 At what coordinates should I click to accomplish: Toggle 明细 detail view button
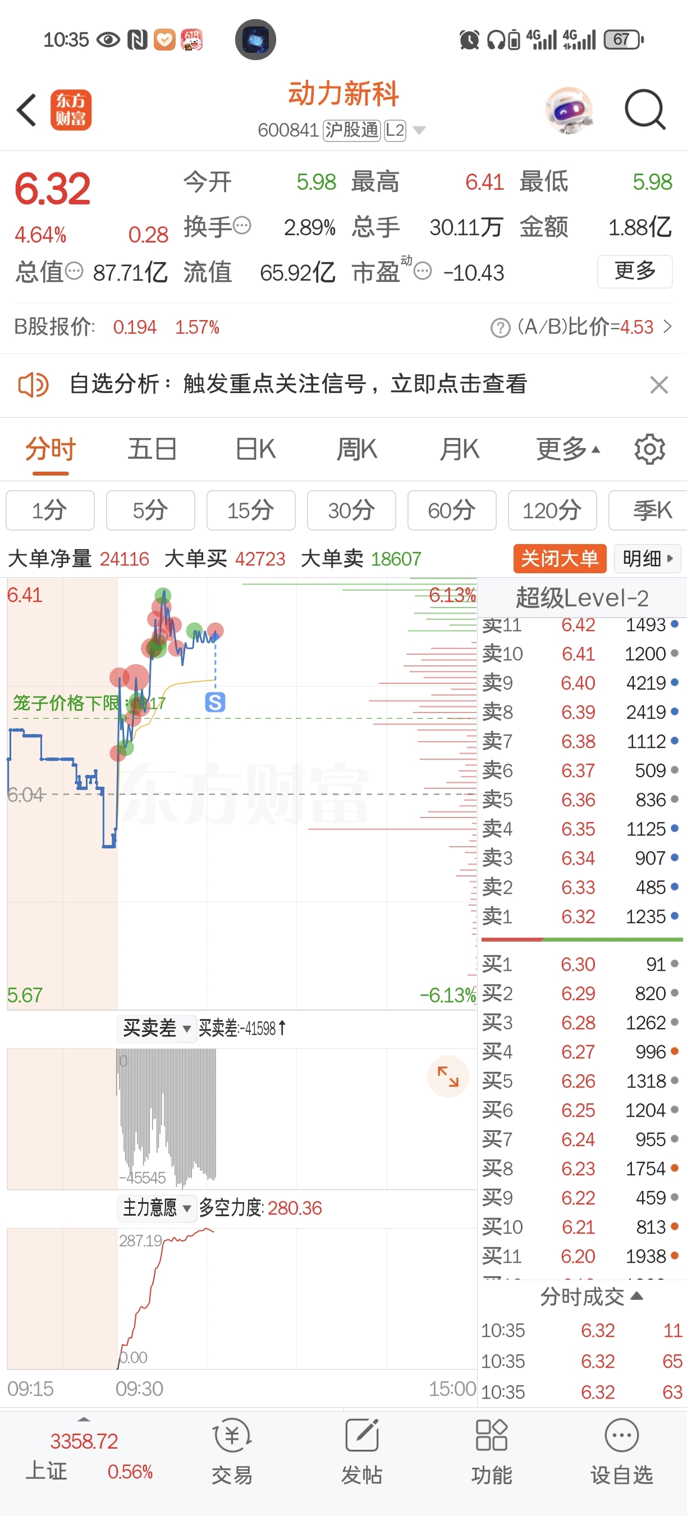click(x=647, y=558)
